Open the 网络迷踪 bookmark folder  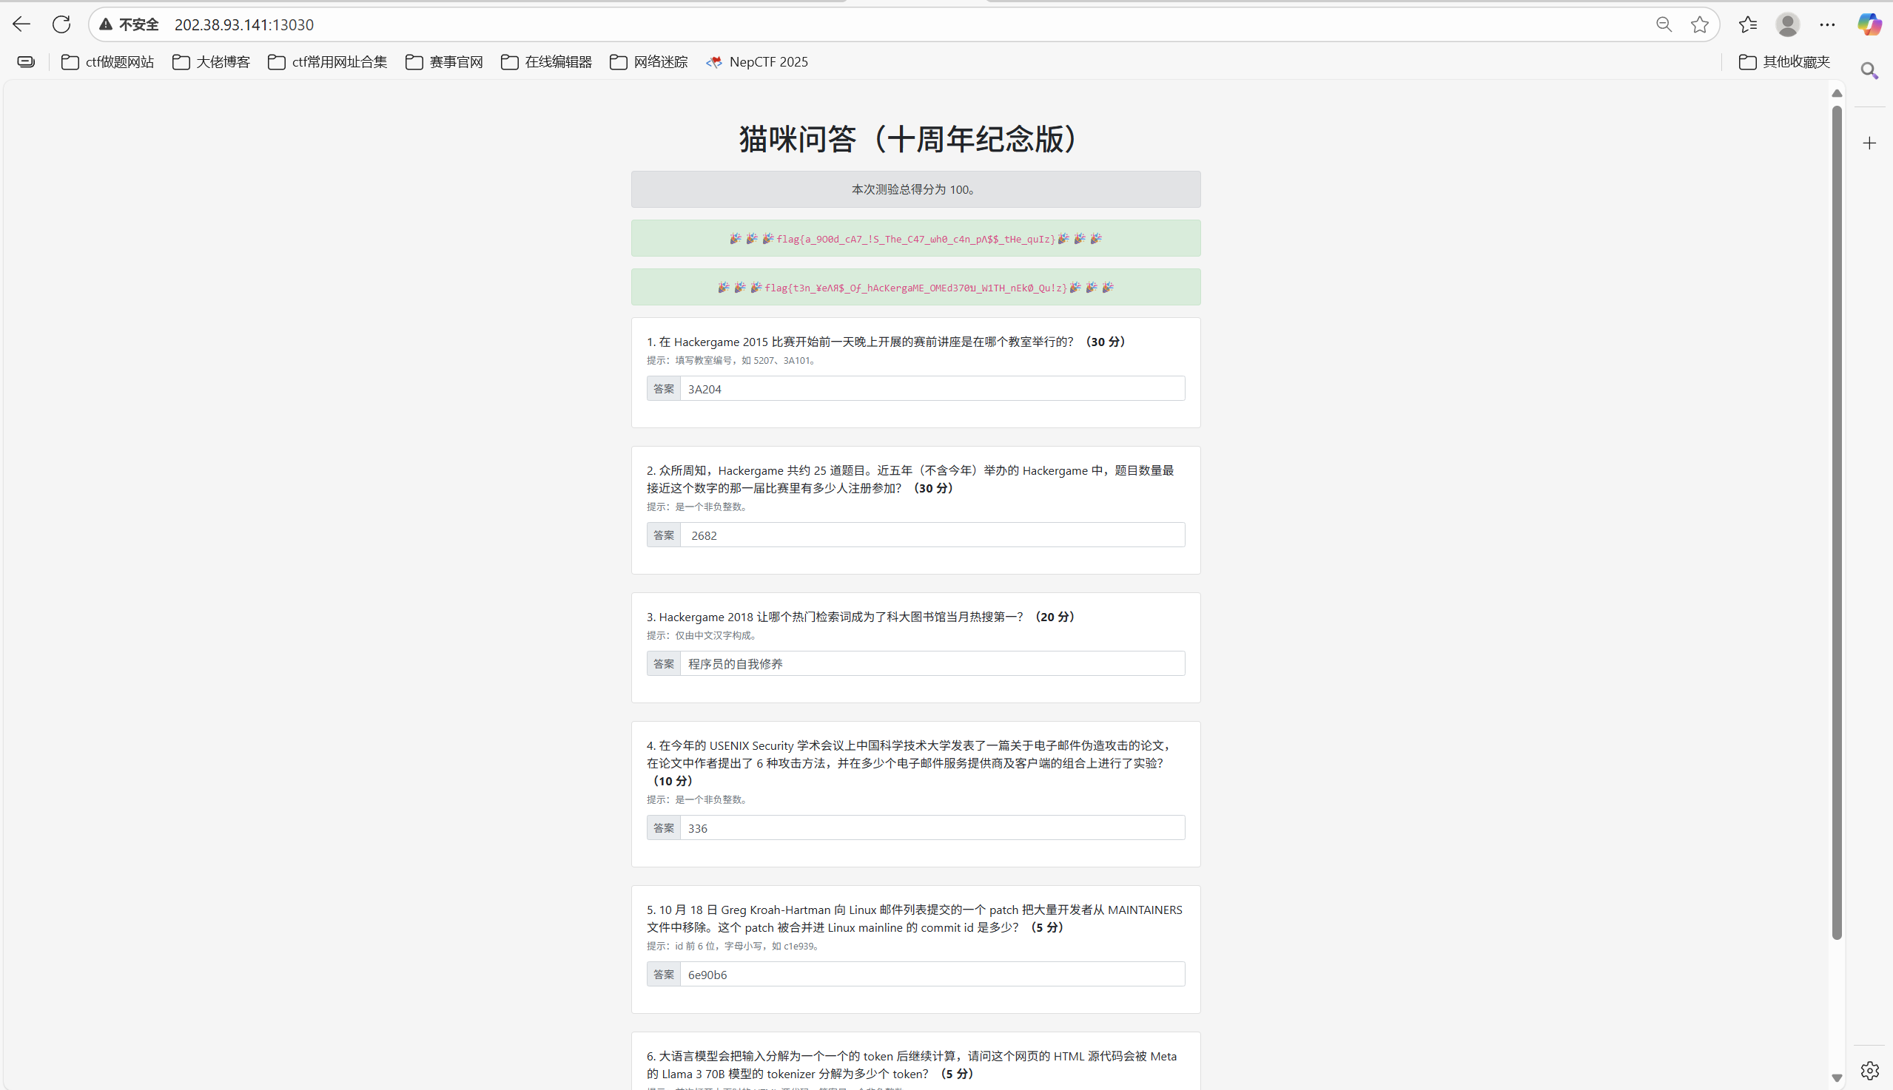(649, 62)
